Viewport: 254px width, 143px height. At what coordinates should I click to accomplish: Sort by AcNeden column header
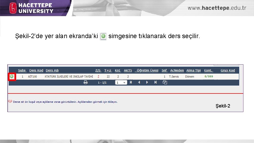[x=177, y=70]
